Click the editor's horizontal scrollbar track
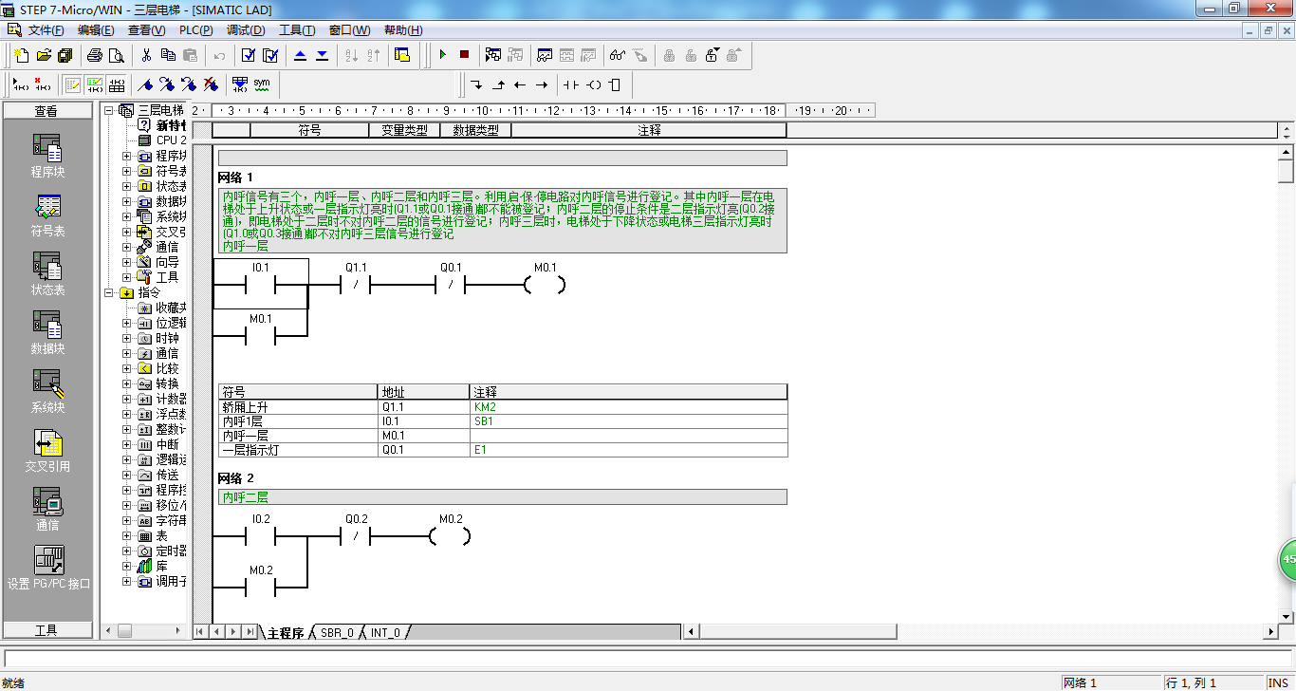This screenshot has width=1296, height=691. (982, 631)
